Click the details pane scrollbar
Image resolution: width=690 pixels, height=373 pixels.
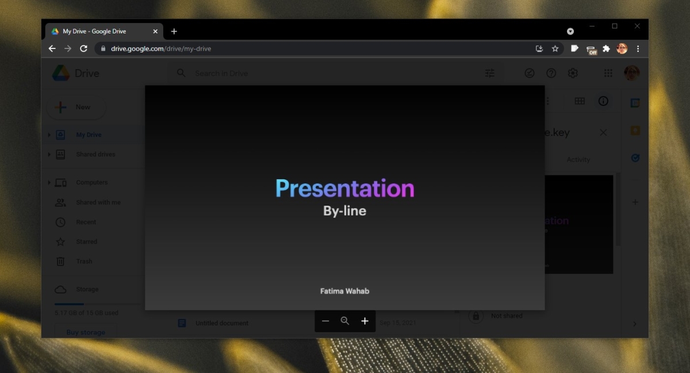[x=619, y=208]
